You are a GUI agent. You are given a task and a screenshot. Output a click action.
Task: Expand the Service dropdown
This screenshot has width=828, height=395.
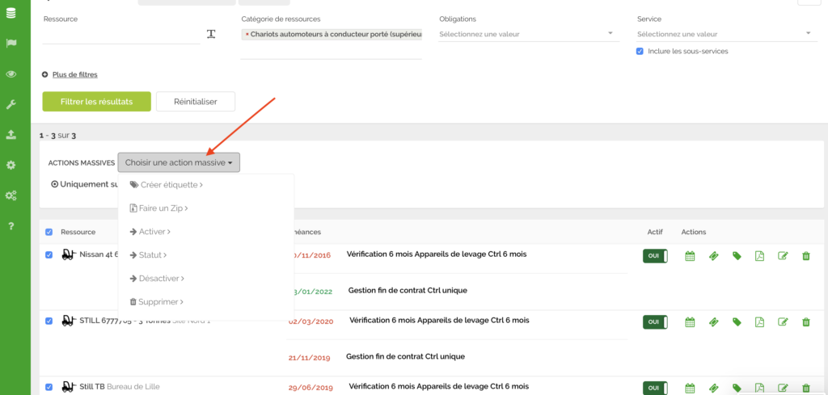click(724, 34)
